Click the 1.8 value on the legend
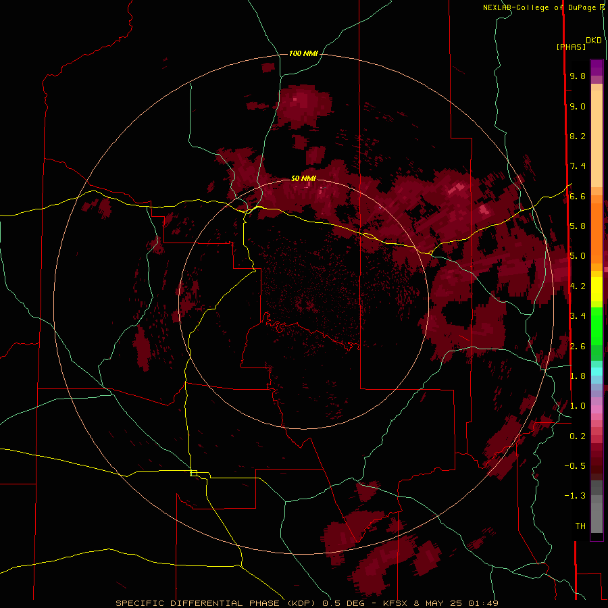Viewport: 608px width, 608px height. pyautogui.click(x=578, y=376)
